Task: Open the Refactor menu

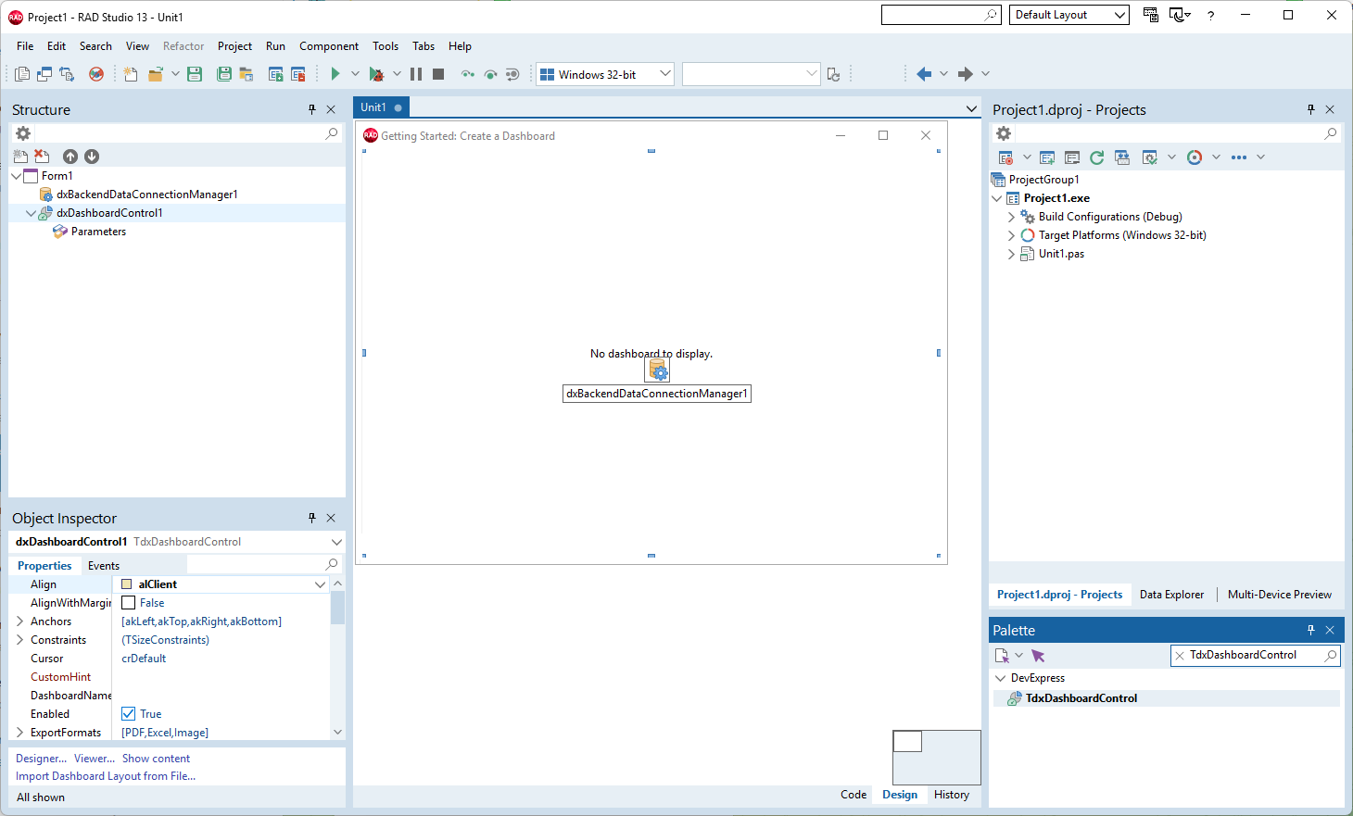Action: 183,45
